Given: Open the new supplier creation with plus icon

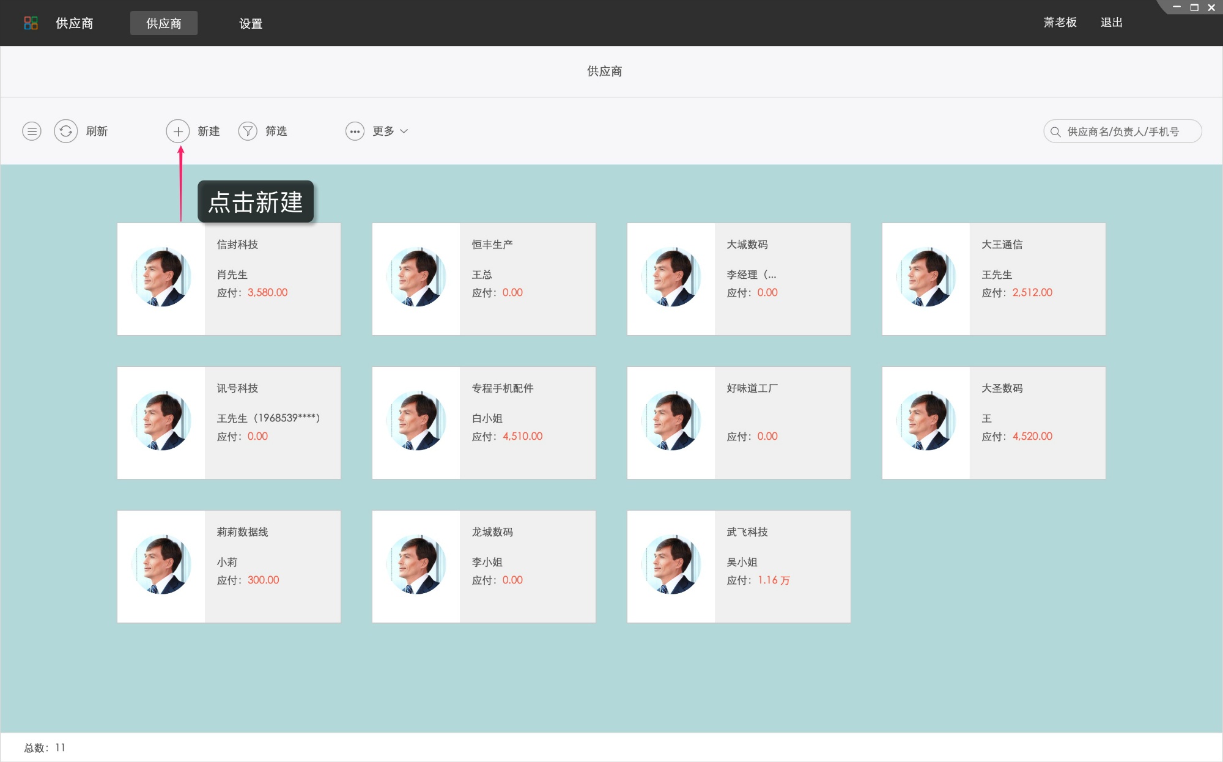Looking at the screenshot, I should [x=178, y=131].
